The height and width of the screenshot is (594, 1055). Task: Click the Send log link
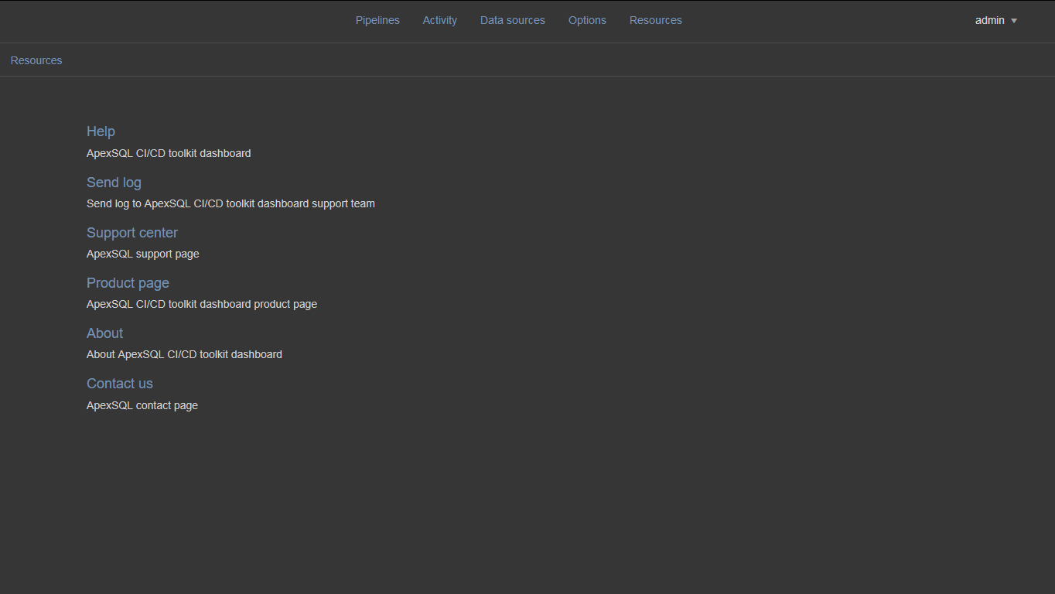[x=114, y=183]
